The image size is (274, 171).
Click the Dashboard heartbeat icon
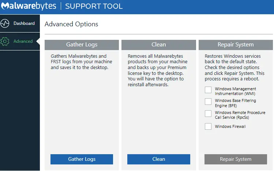pos(5,23)
